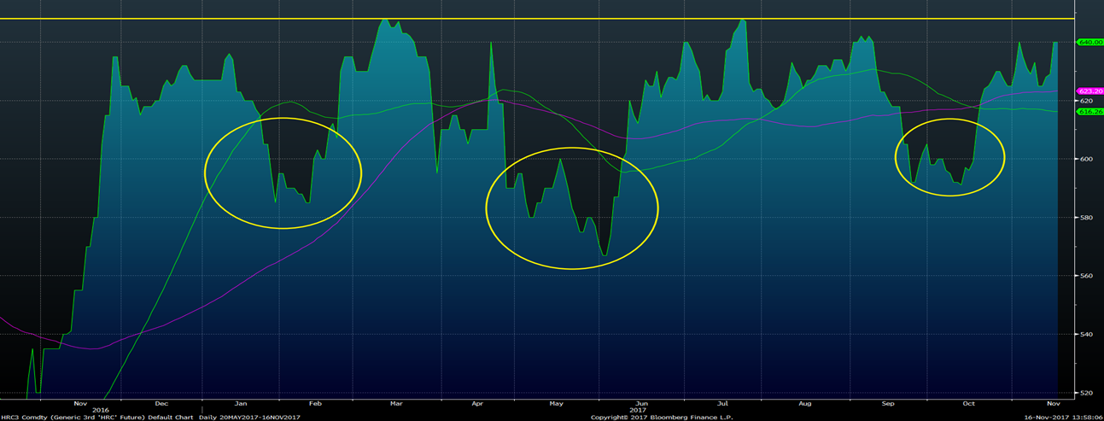
Task: Click the Jul label on date axis
Action: pyautogui.click(x=722, y=402)
